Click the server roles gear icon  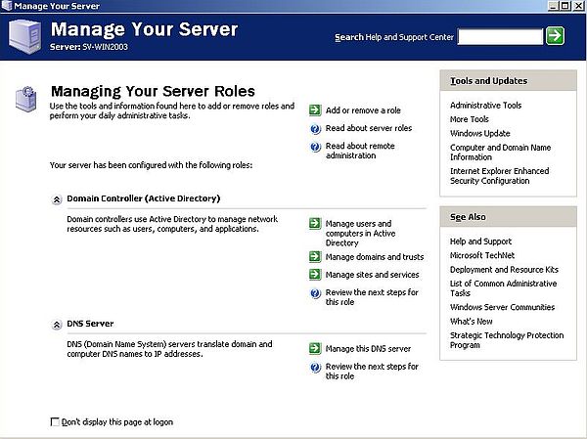point(25,99)
